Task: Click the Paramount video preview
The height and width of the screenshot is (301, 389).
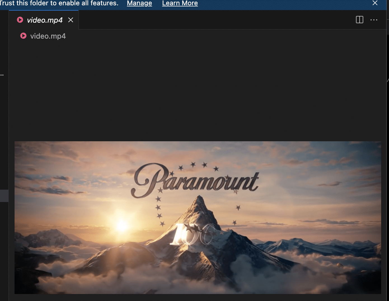Action: (x=198, y=217)
